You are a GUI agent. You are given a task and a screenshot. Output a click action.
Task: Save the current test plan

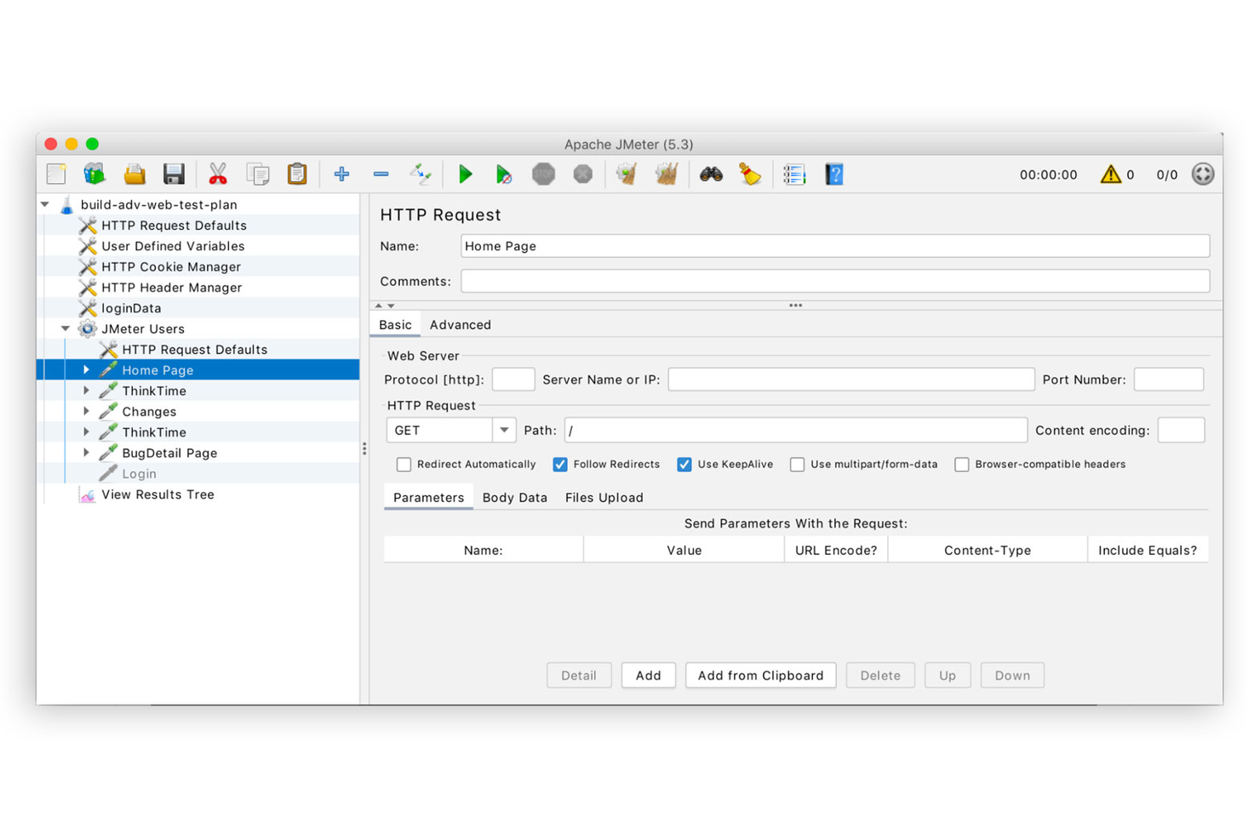tap(174, 174)
